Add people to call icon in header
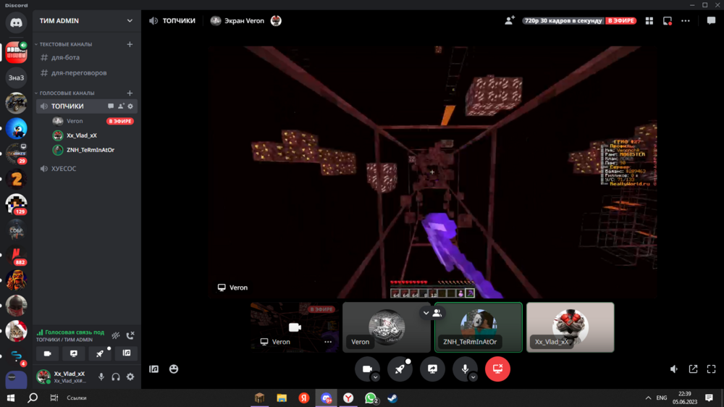 [509, 21]
